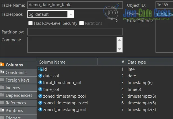The image size is (173, 119).
Task: Click the clock icon beside zoned_timestamp_pcol
Action: [x=40, y=109]
